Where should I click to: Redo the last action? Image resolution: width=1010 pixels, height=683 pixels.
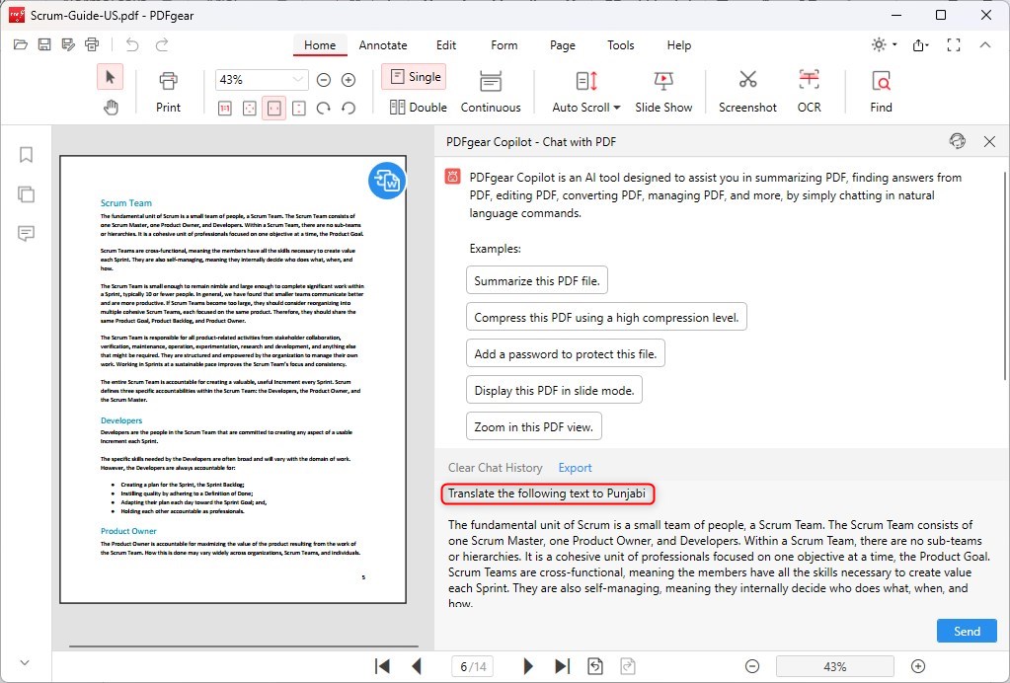point(162,44)
